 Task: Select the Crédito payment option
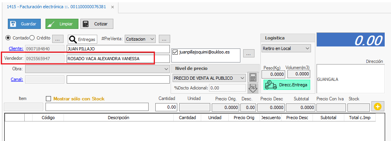tap(32, 38)
